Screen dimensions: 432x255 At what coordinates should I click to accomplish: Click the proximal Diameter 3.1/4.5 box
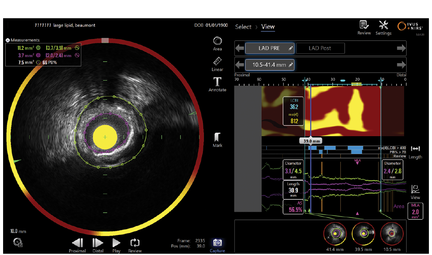[294, 170]
